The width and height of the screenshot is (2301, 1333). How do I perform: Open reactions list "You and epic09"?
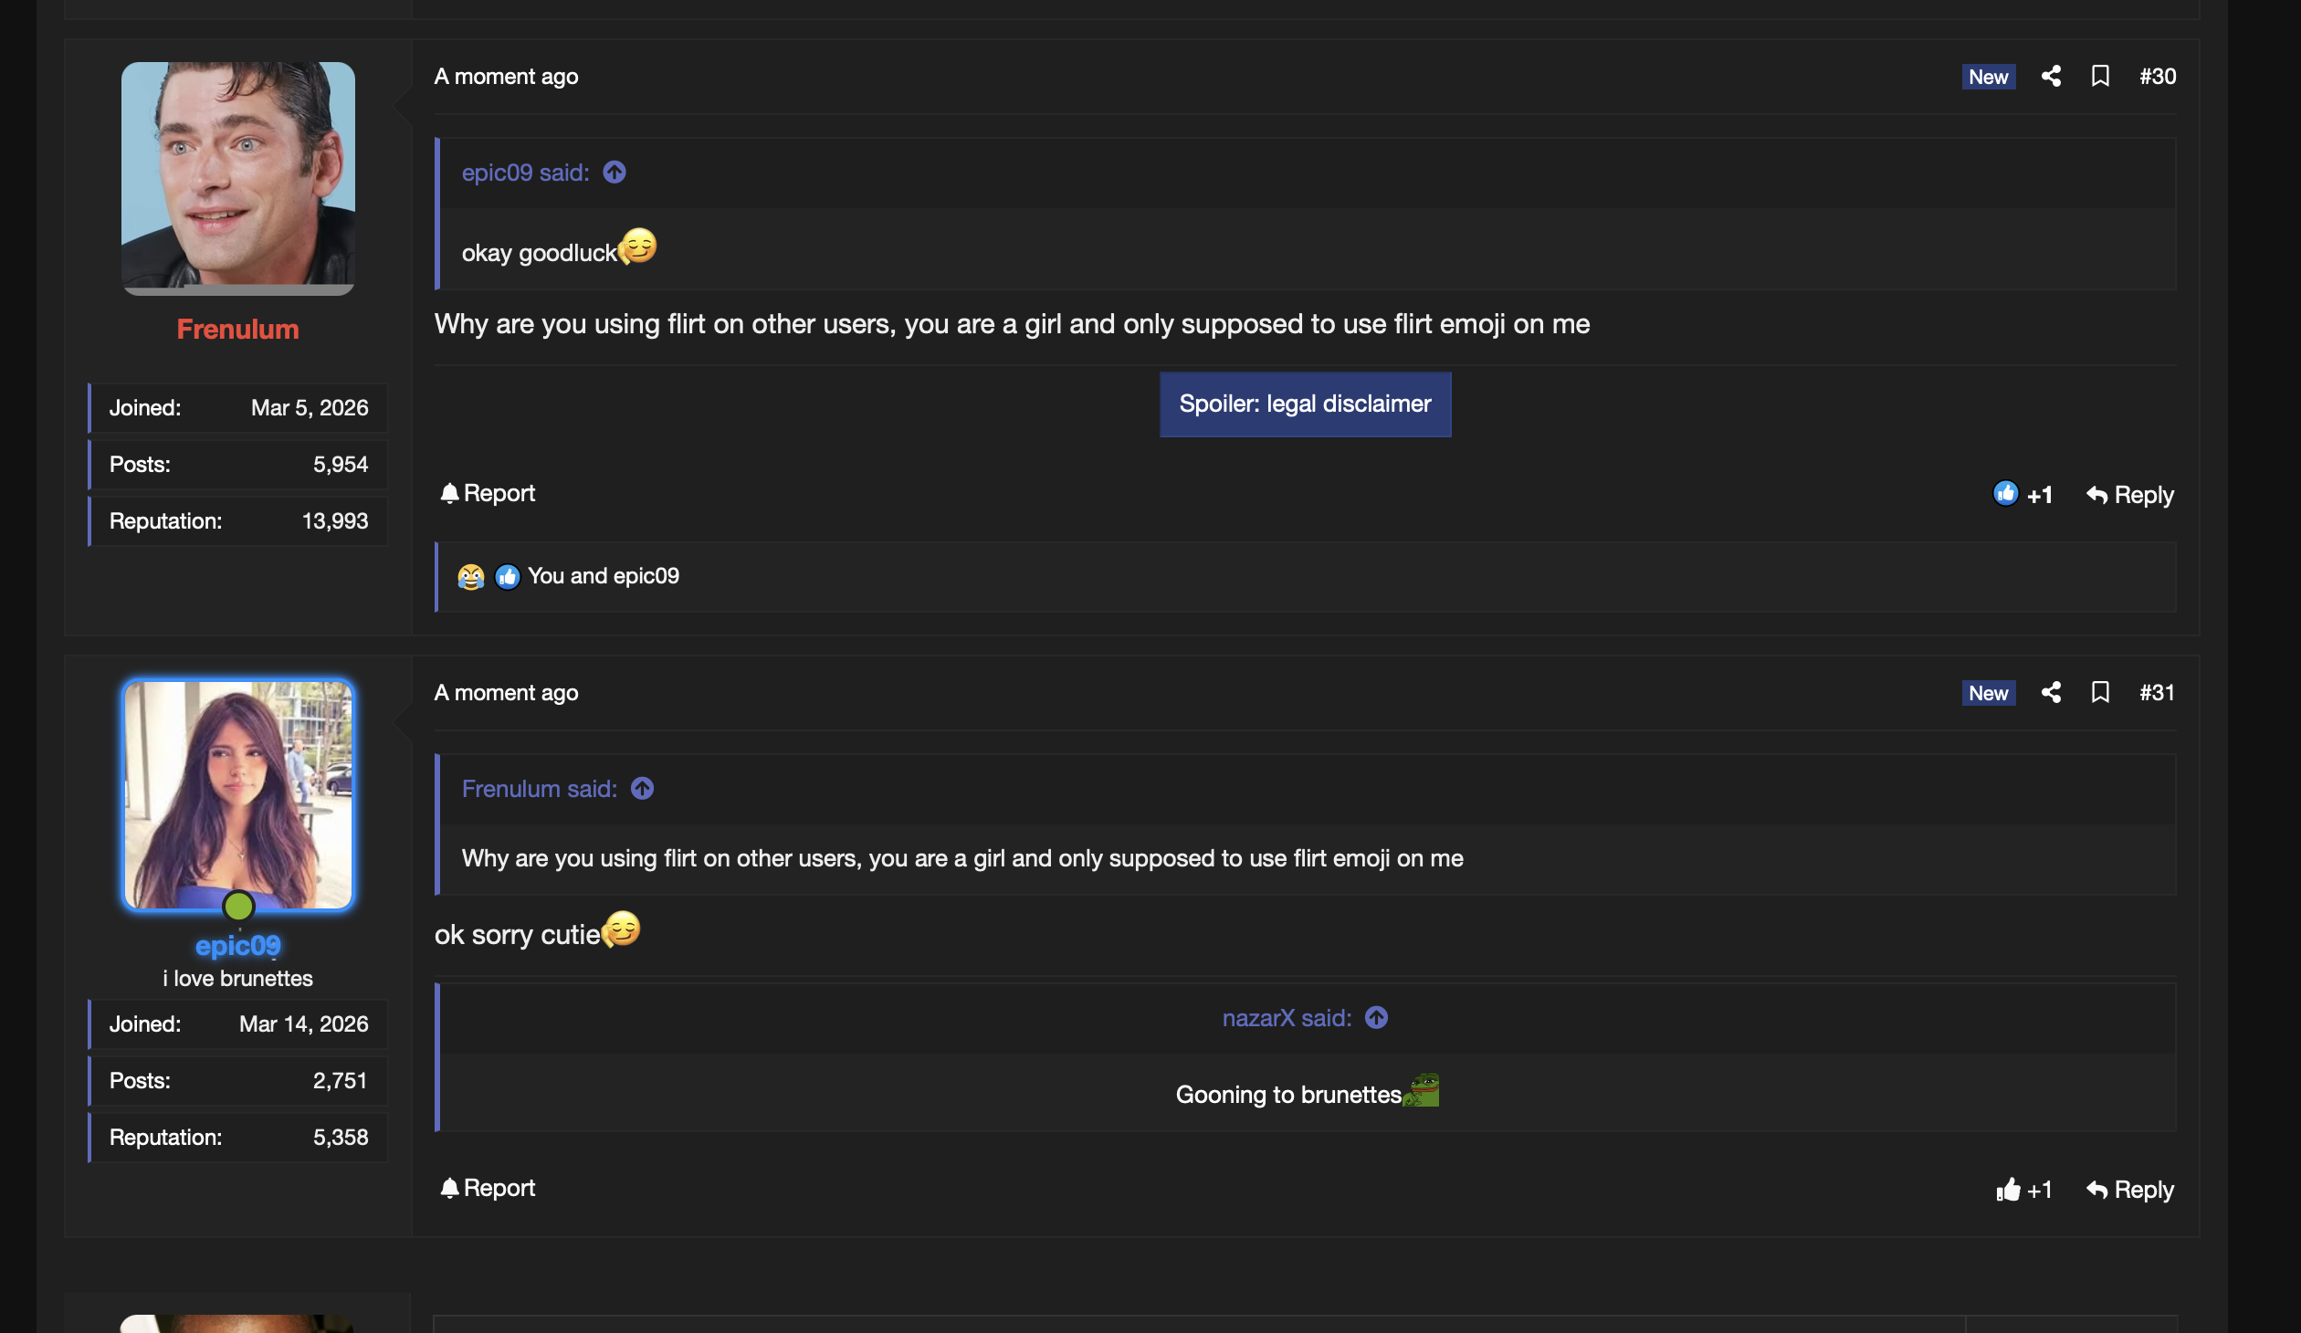[x=603, y=575]
